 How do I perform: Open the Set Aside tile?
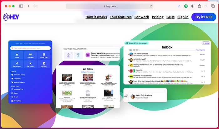click(30, 64)
